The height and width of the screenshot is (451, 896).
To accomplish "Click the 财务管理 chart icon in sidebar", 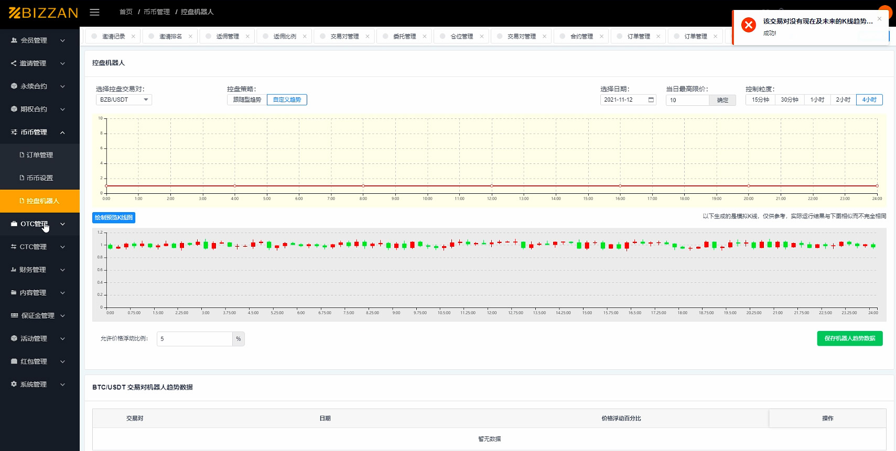I will pos(14,270).
